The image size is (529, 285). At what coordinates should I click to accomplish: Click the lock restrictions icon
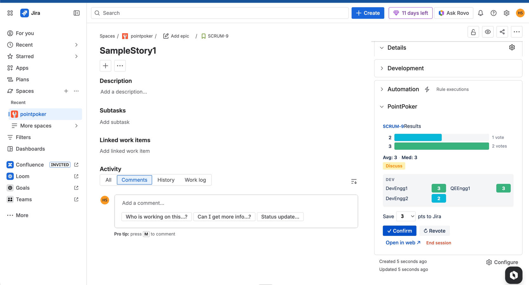473,32
